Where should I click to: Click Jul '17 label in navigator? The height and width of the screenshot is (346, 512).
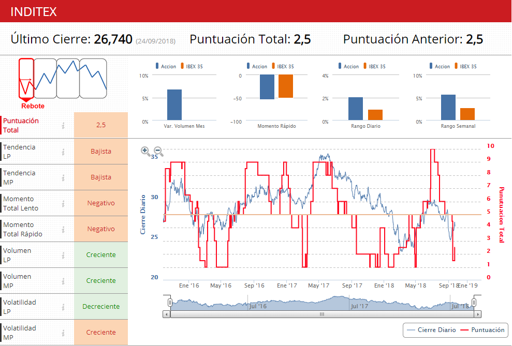(x=359, y=306)
